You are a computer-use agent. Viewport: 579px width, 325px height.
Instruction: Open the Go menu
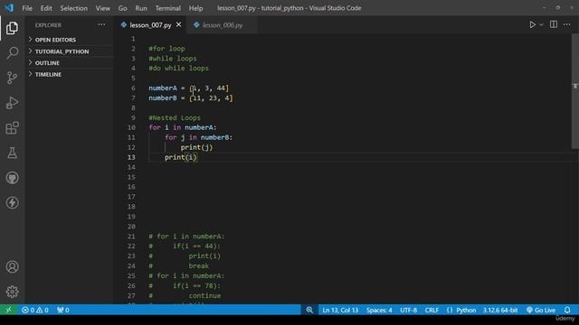[123, 8]
